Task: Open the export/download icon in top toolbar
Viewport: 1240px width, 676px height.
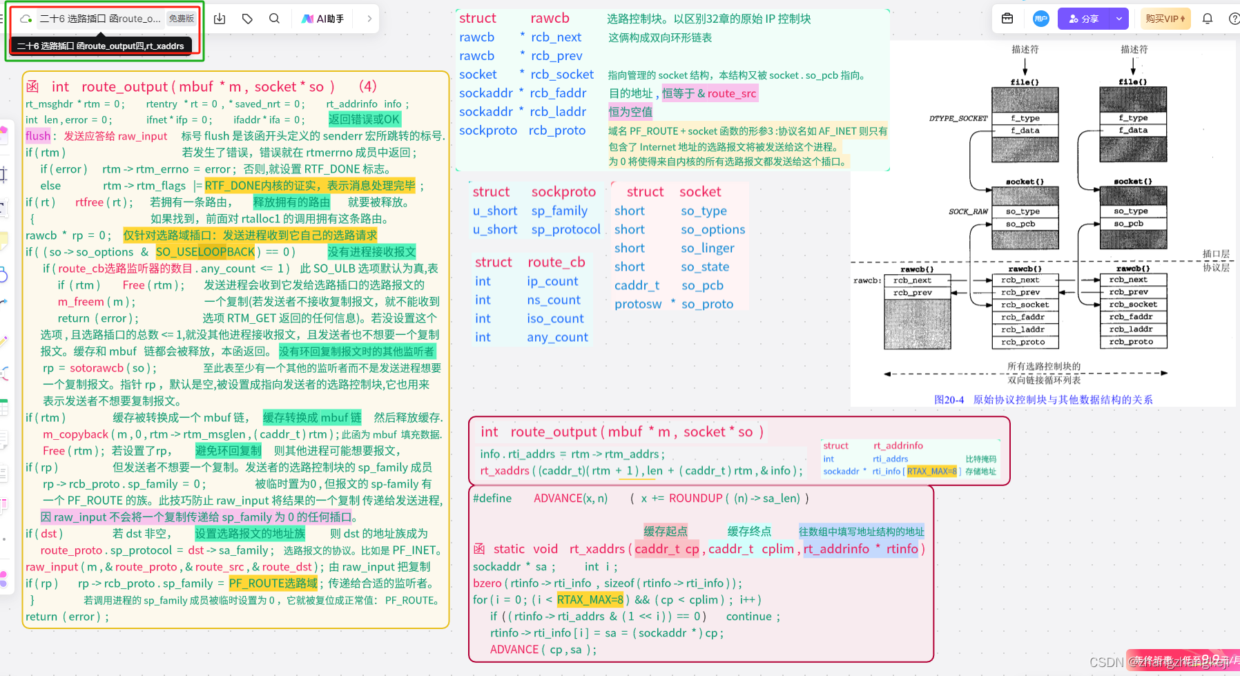Action: pyautogui.click(x=220, y=19)
